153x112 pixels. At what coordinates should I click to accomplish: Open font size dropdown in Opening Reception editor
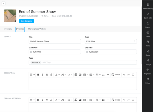coord(63,100)
